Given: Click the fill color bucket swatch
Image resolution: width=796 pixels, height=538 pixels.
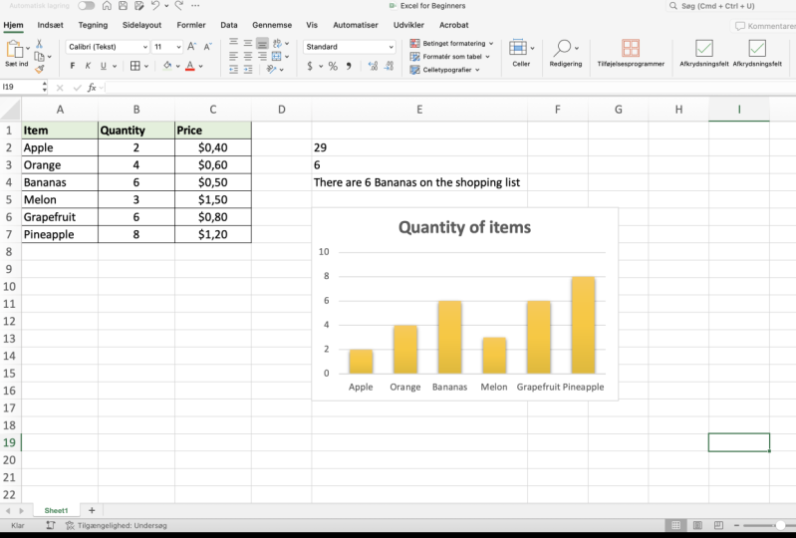Looking at the screenshot, I should tap(167, 66).
